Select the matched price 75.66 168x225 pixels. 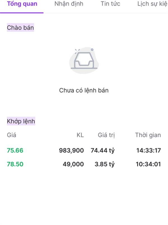(15, 150)
